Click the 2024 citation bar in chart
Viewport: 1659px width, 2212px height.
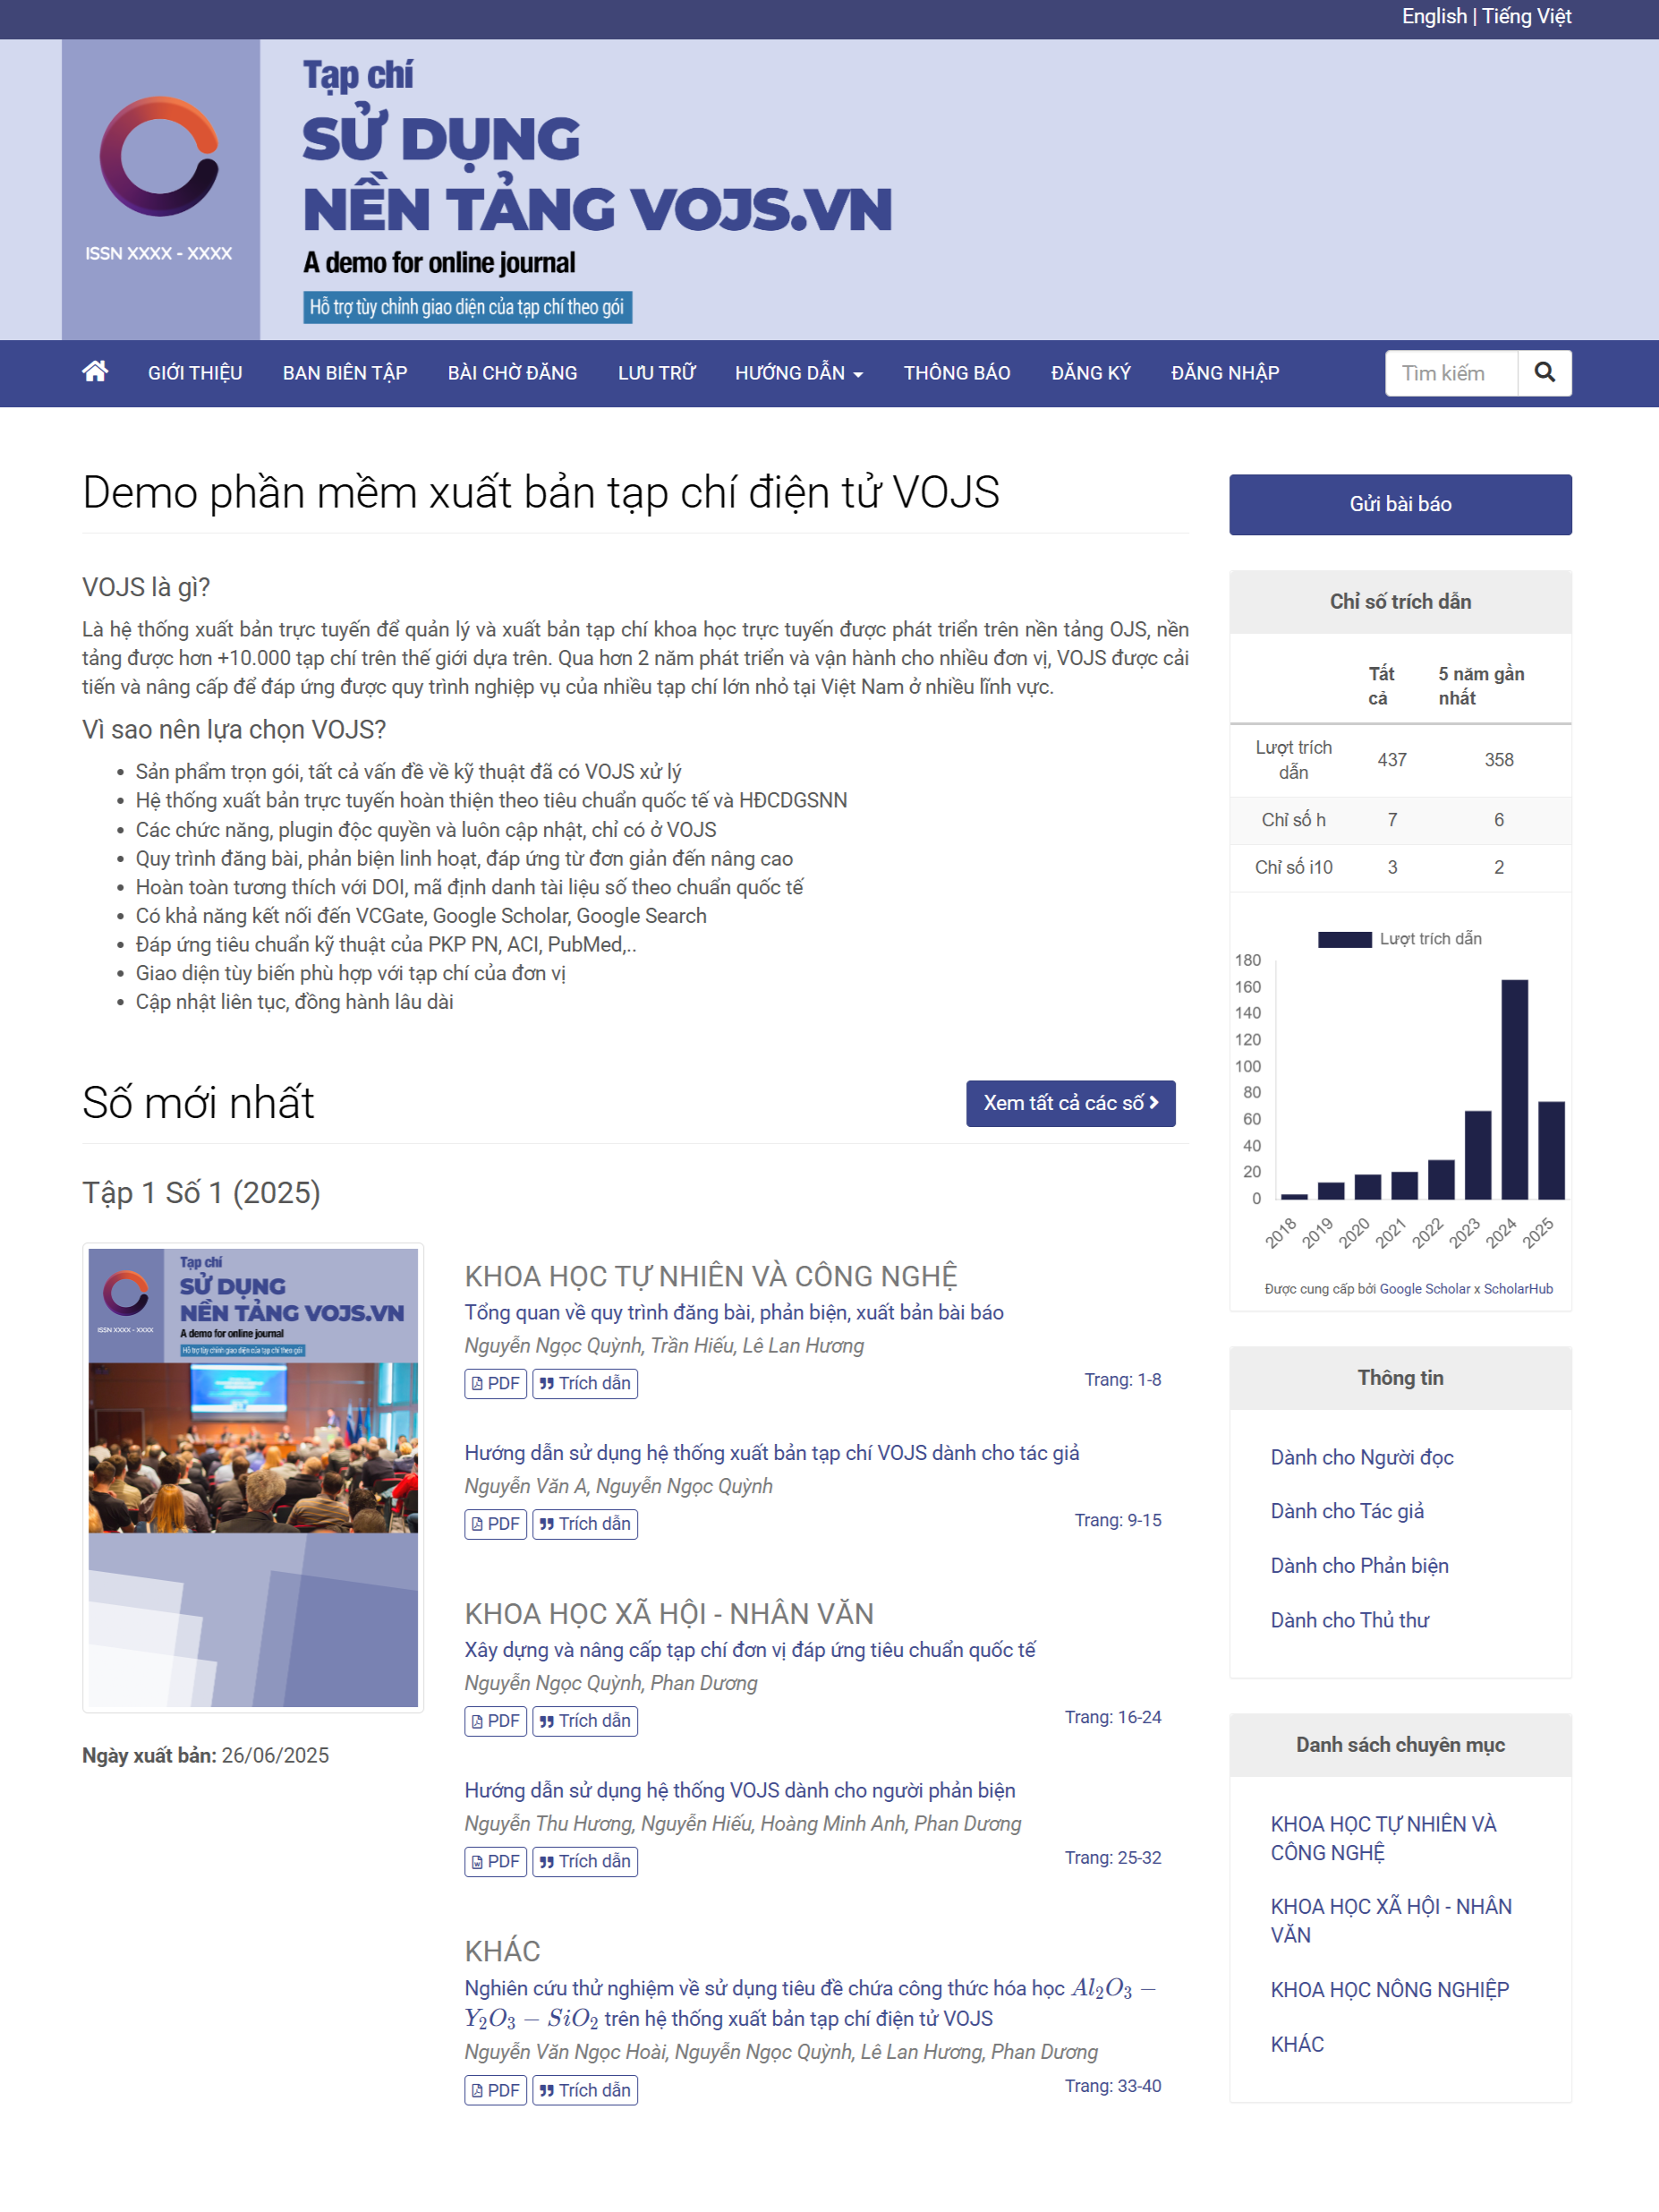1514,1089
